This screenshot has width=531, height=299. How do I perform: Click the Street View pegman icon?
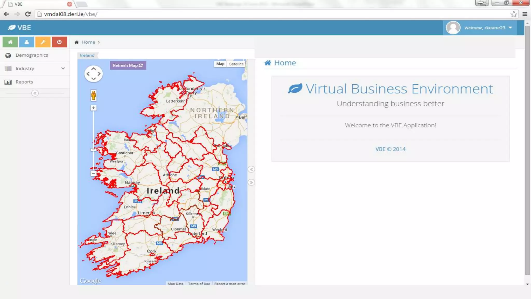pyautogui.click(x=94, y=95)
